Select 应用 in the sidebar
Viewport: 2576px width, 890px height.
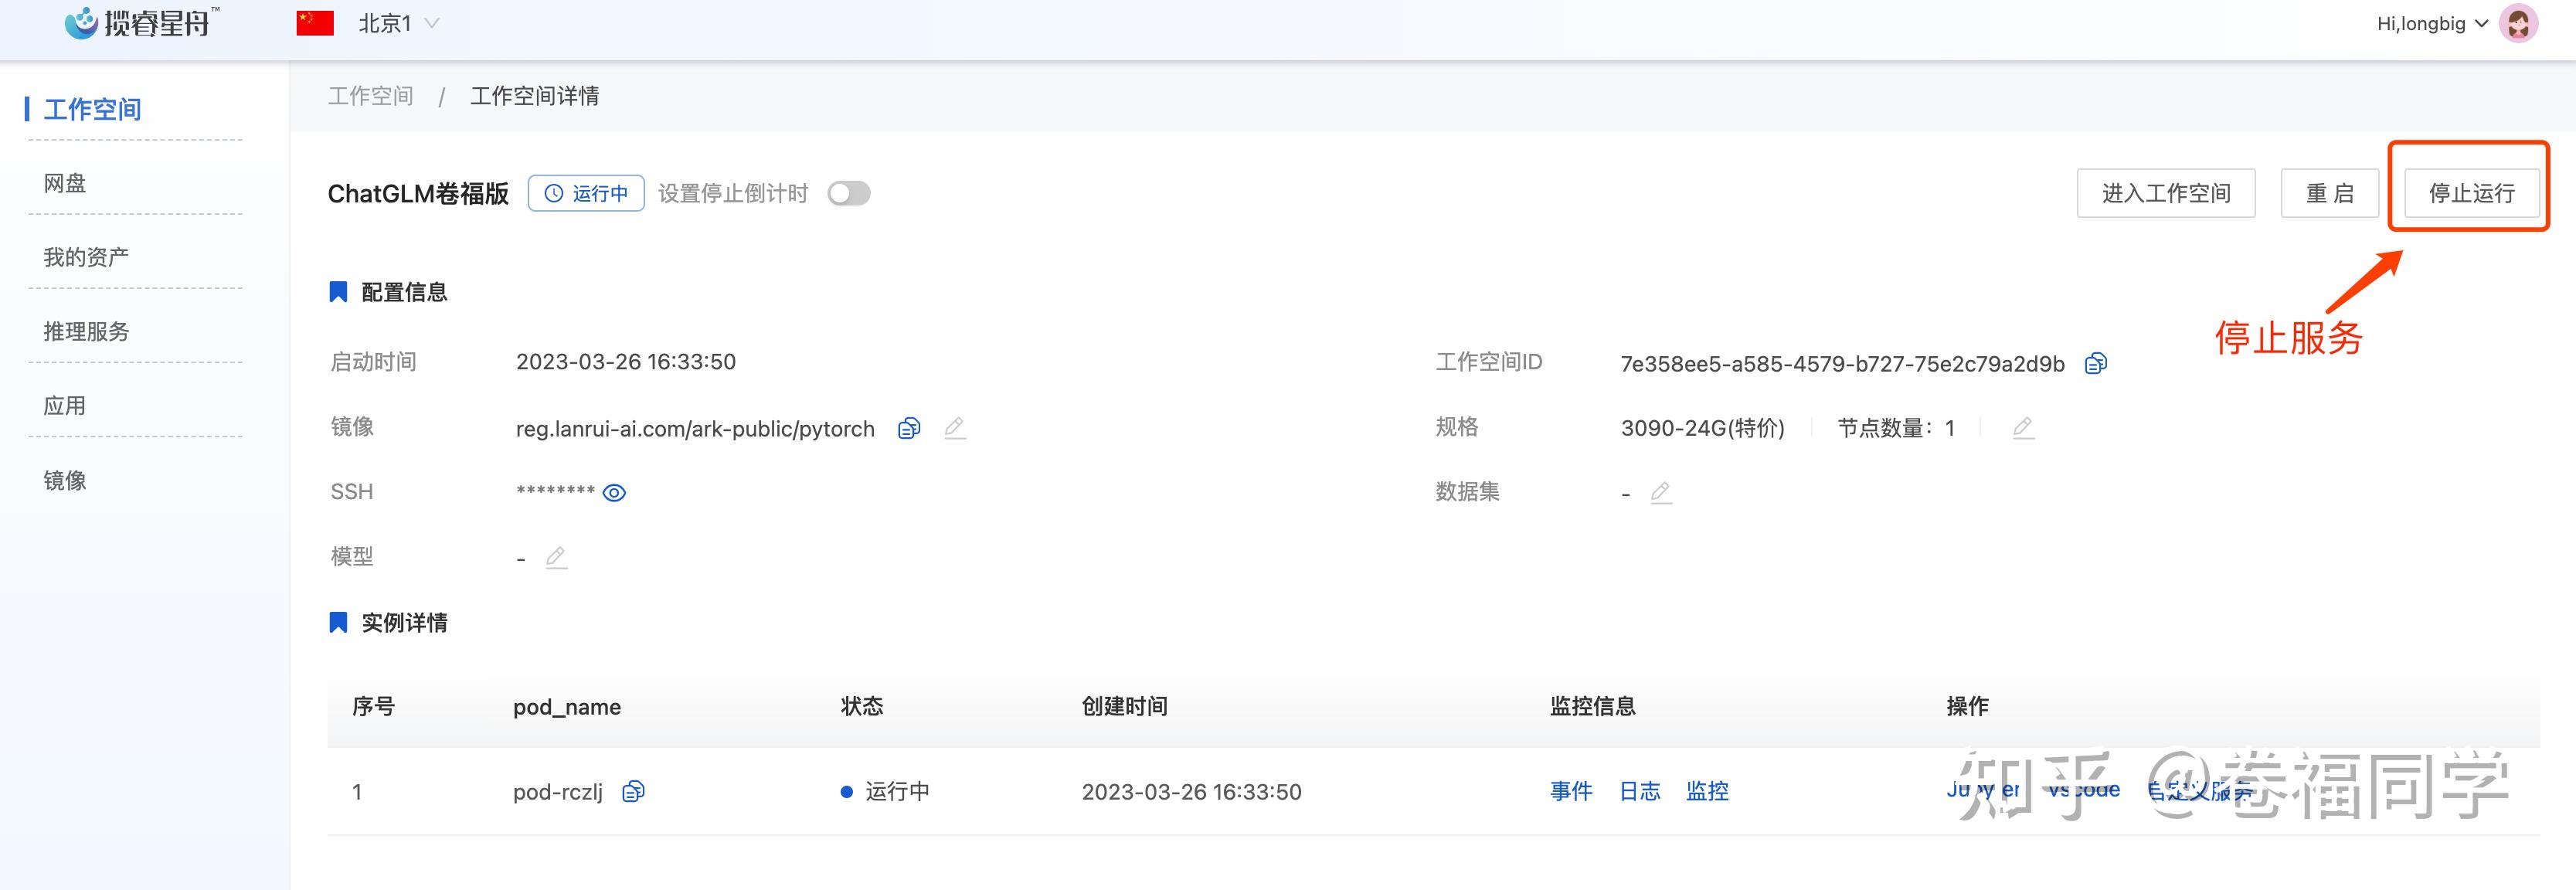65,406
